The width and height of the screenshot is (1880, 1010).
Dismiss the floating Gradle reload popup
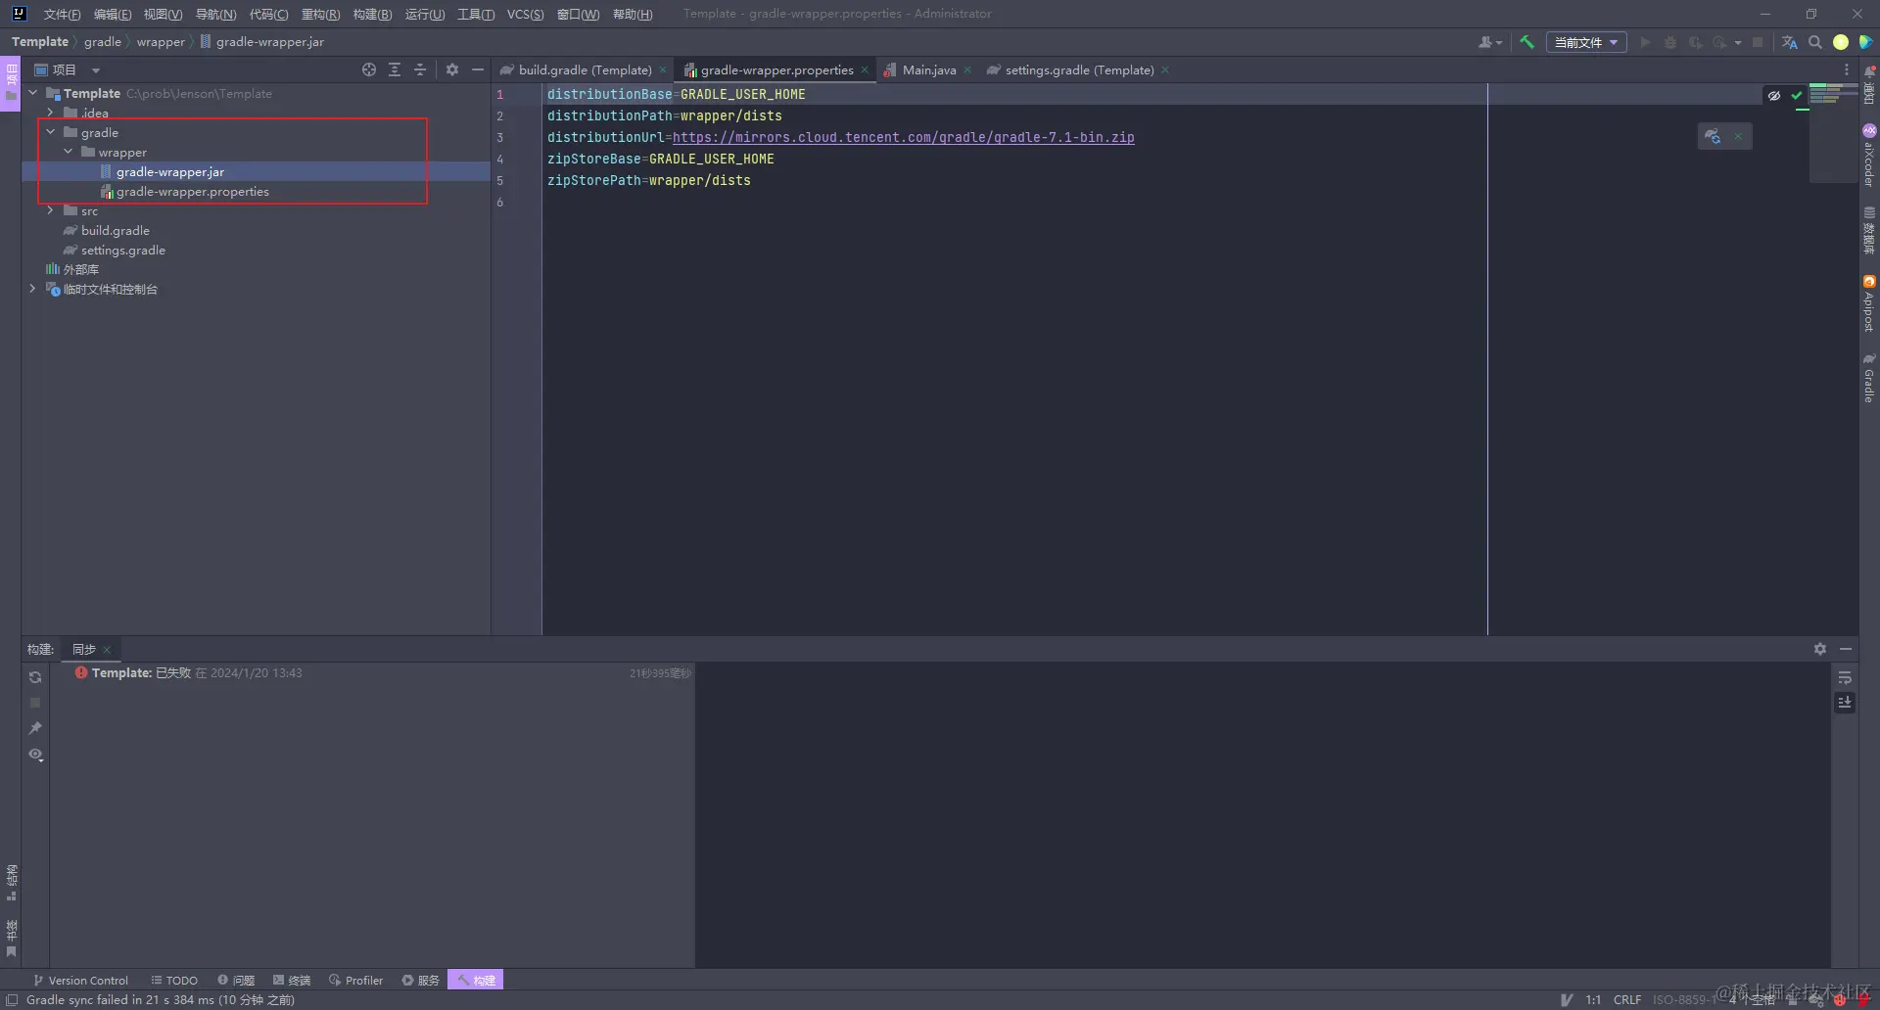click(x=1738, y=136)
